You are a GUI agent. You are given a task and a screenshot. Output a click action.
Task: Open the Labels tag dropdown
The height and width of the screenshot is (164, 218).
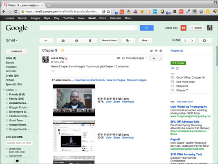pyautogui.click(x=128, y=41)
